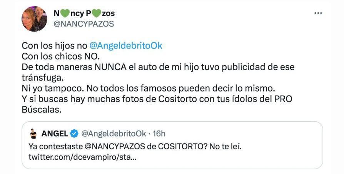The image size is (344, 174).
Task: Open the @AngeldebritoOk handle in quoted tweet
Action: pos(114,134)
